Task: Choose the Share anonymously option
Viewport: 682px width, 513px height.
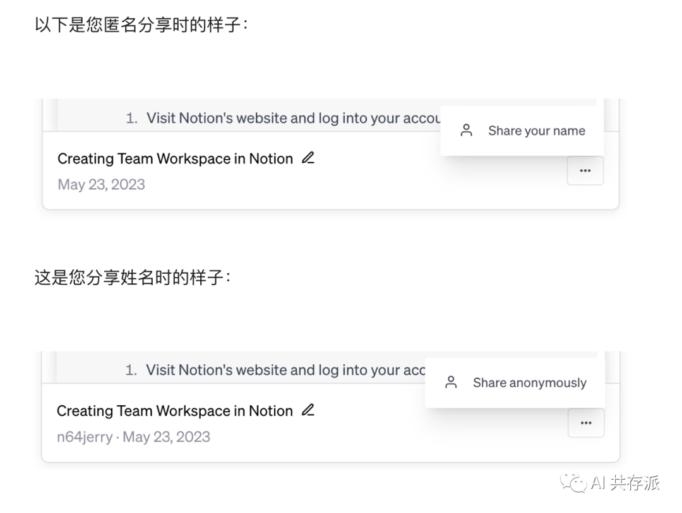Action: click(x=529, y=382)
